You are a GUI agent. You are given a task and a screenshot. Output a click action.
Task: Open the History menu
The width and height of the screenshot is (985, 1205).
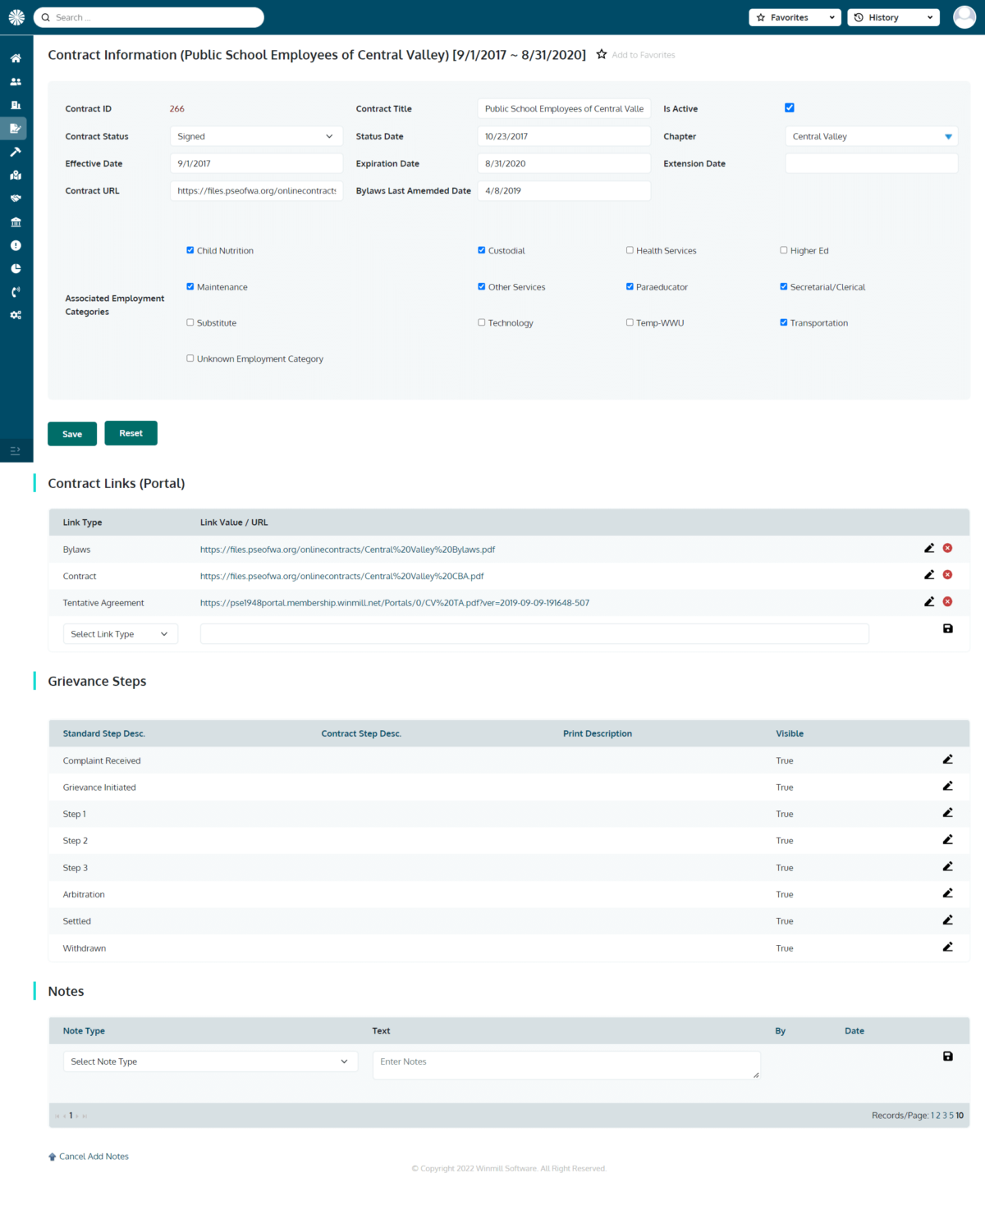pyautogui.click(x=892, y=17)
